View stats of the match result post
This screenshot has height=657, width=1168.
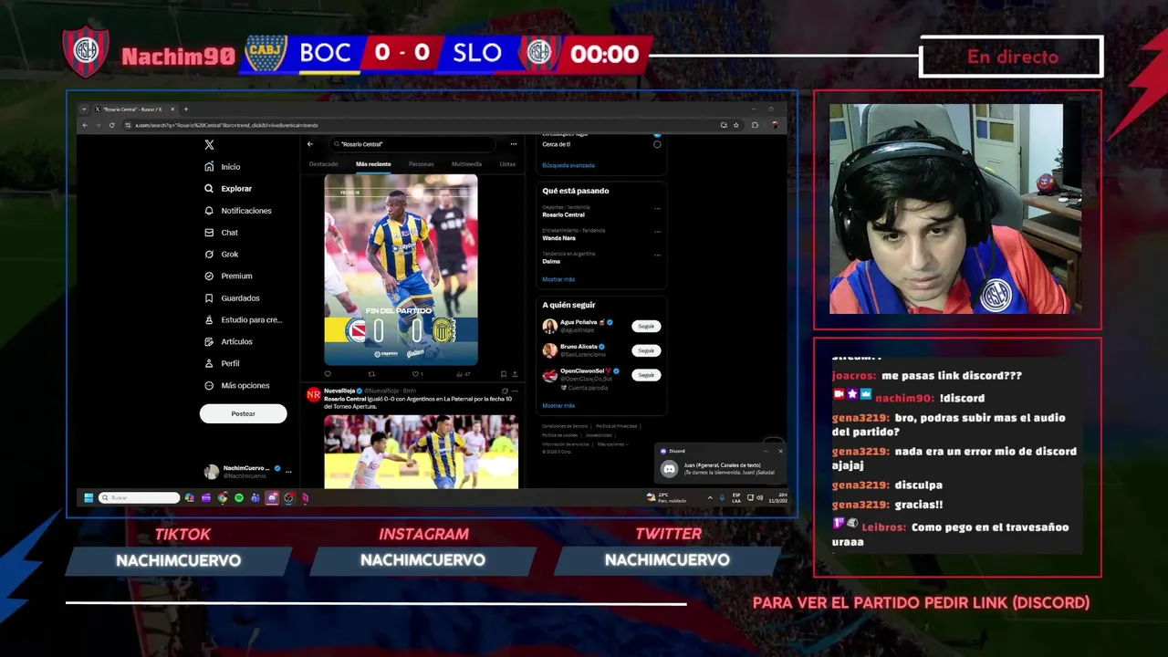point(463,373)
